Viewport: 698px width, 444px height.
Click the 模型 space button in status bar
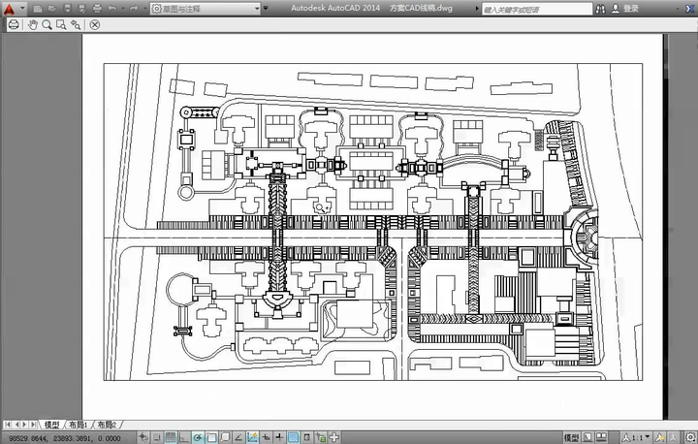coord(572,438)
